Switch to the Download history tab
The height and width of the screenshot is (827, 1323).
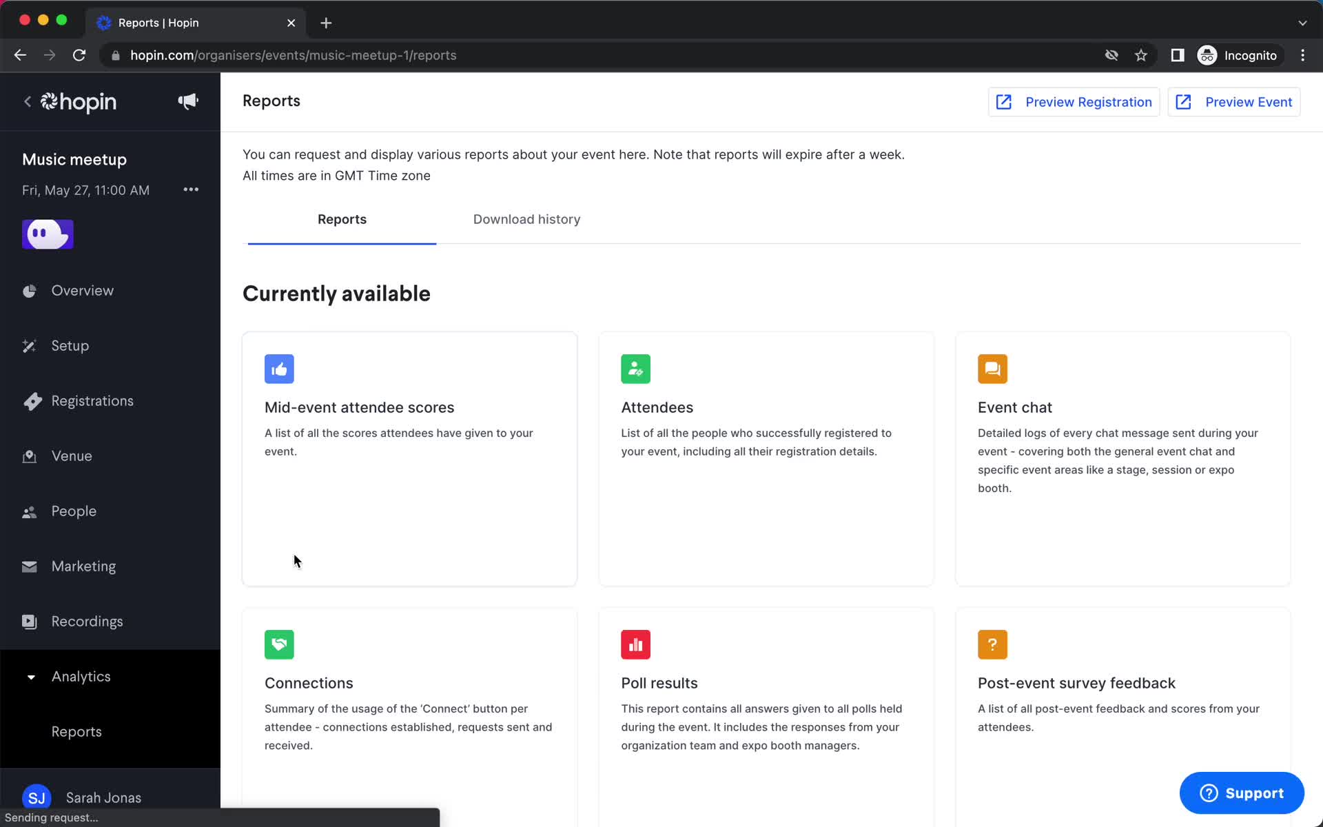pyautogui.click(x=526, y=219)
